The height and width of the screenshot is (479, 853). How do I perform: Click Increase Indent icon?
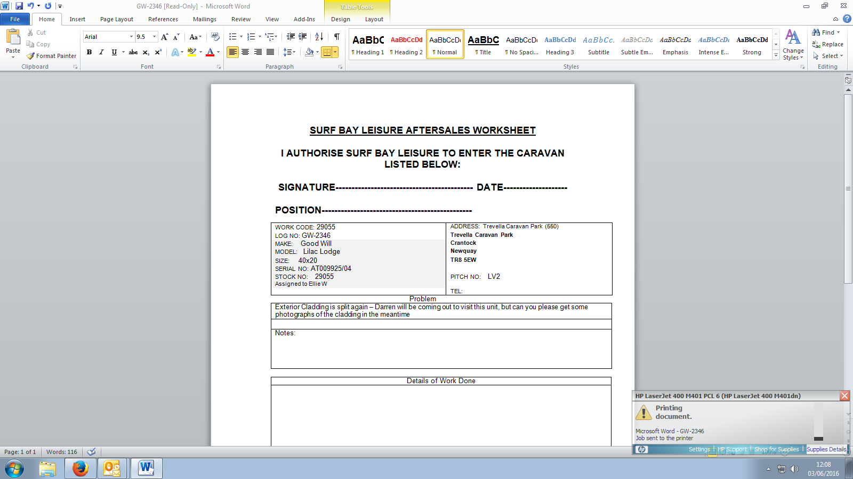pyautogui.click(x=303, y=37)
